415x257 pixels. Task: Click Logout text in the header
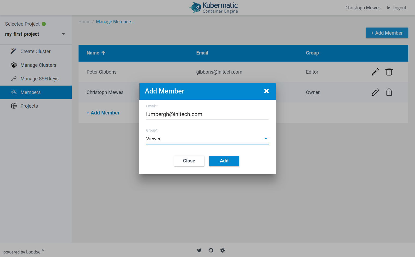pos(399,8)
